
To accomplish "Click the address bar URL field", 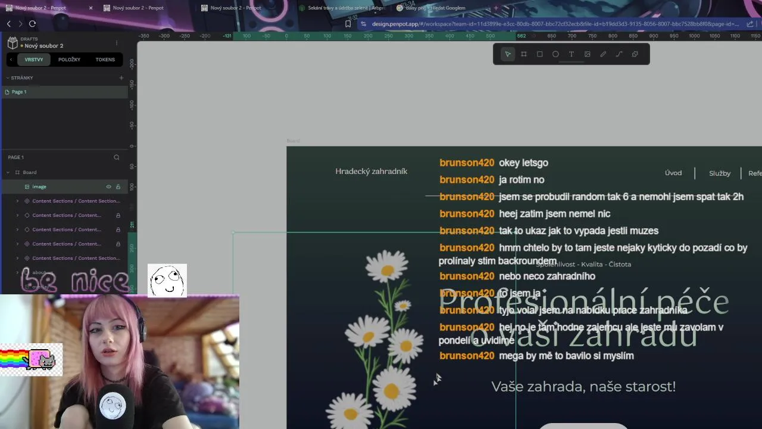I will tap(555, 24).
